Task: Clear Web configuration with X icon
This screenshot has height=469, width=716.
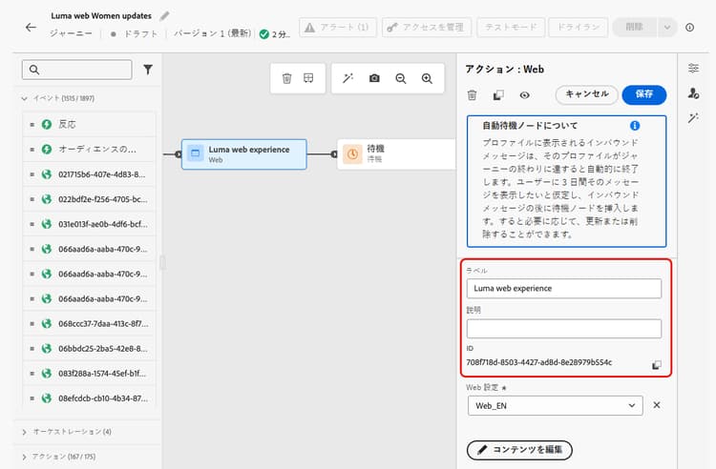Action: coord(657,405)
